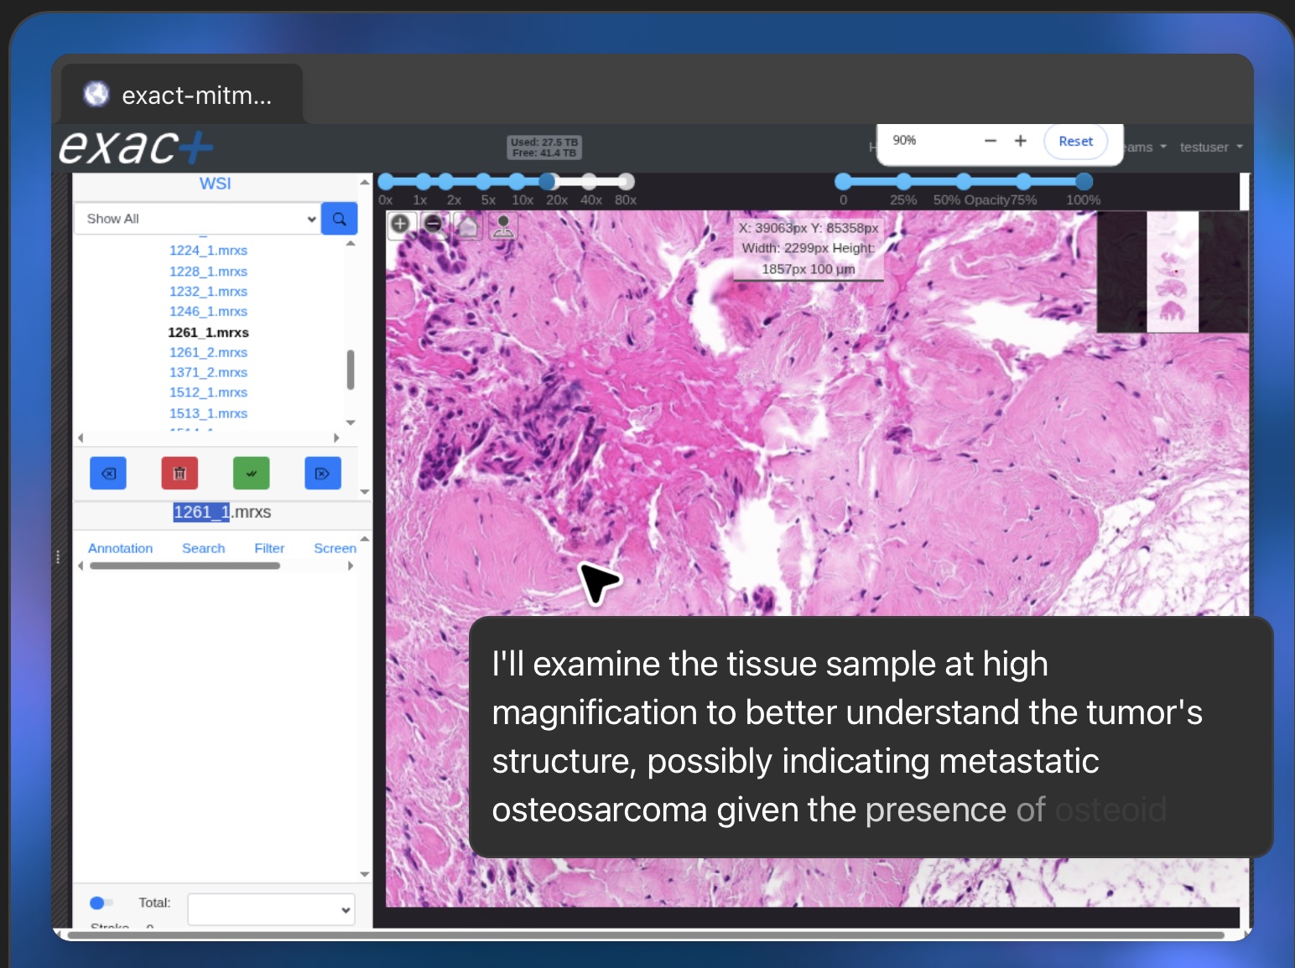Open the Annotation tab
The width and height of the screenshot is (1295, 968).
click(121, 548)
